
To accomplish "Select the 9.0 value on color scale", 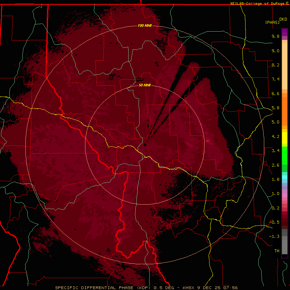I will 275,51.
